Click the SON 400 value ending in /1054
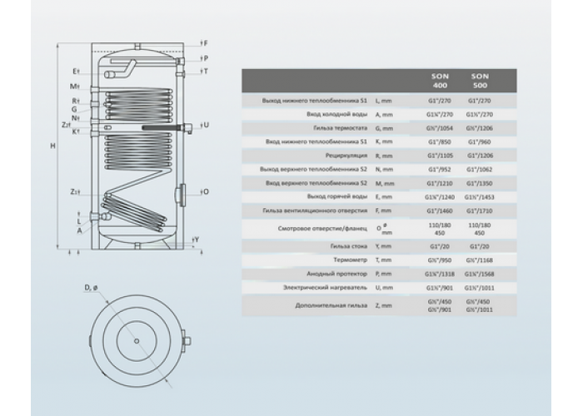Screen dimensions: 583x416 click(440, 128)
